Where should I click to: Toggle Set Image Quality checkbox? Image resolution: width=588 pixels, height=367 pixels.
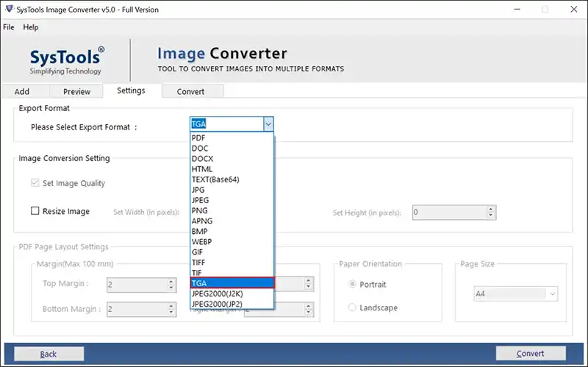35,183
